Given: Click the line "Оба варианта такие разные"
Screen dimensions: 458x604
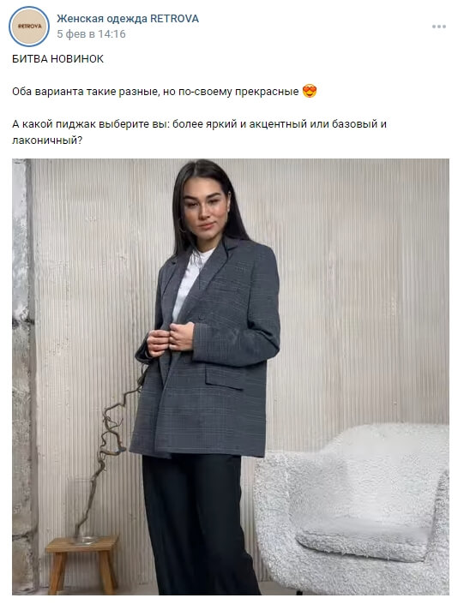Looking at the screenshot, I should pos(86,92).
